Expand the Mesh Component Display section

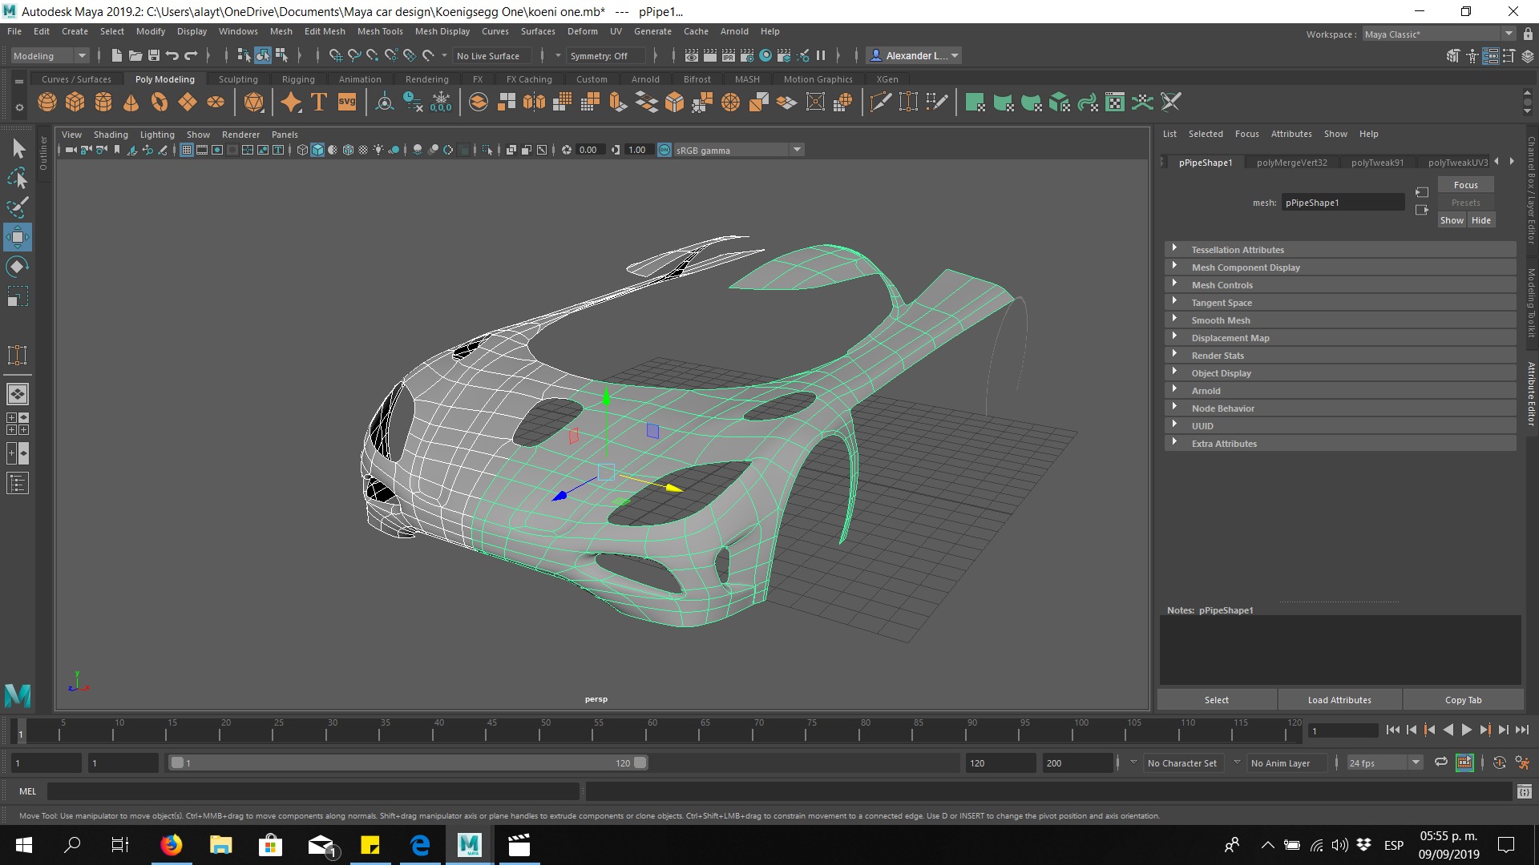pyautogui.click(x=1245, y=268)
